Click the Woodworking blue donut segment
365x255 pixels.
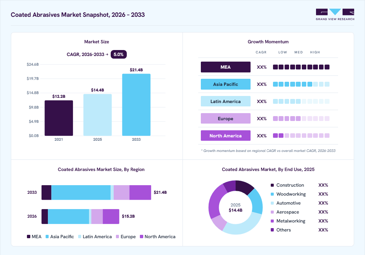(256, 201)
